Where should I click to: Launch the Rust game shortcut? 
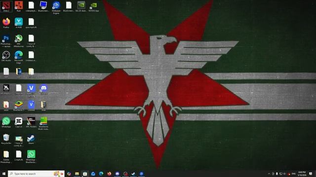19,6
